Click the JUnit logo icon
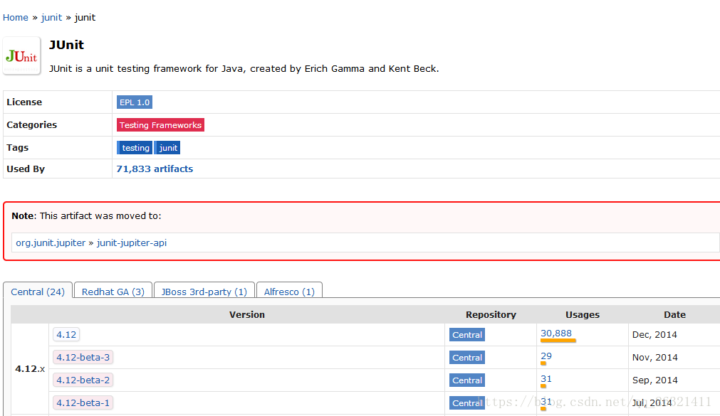The width and height of the screenshot is (720, 416). [21, 56]
